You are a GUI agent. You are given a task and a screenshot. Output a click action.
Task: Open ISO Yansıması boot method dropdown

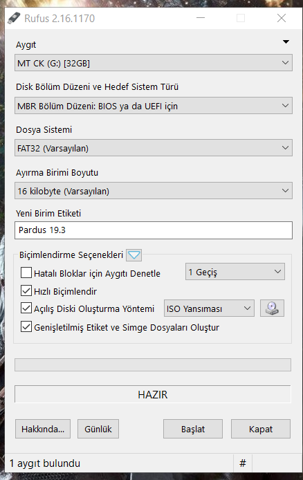pos(209,308)
